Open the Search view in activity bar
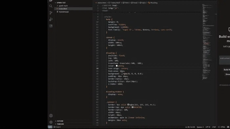This screenshot has width=230, height=129. [x=51, y=6]
